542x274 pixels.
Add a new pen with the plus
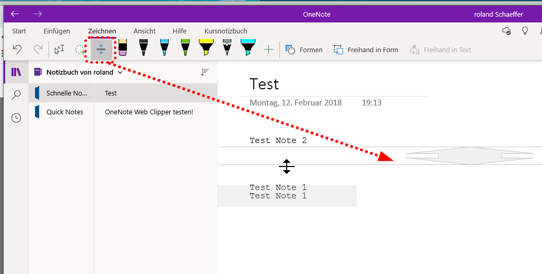[x=268, y=50]
